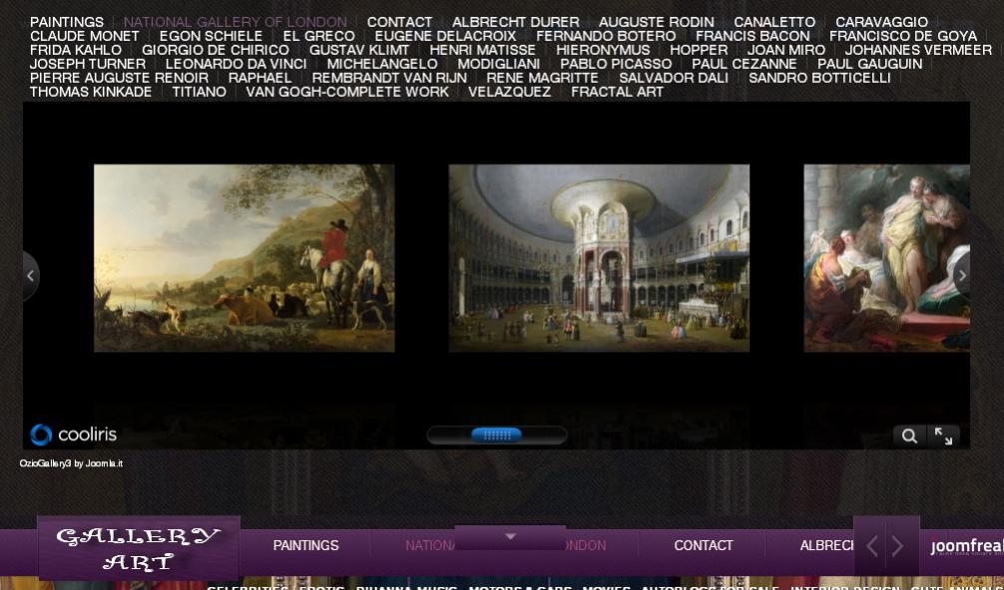
Task: Open Francis Bacon gallery link
Action: (753, 37)
